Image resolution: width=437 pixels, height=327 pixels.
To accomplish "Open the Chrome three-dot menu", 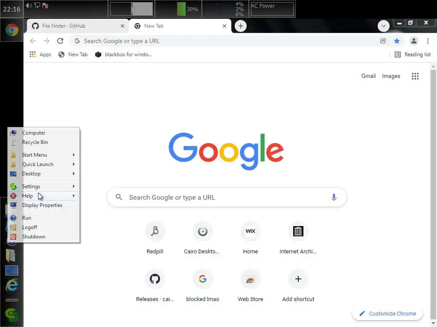I will pos(428,41).
